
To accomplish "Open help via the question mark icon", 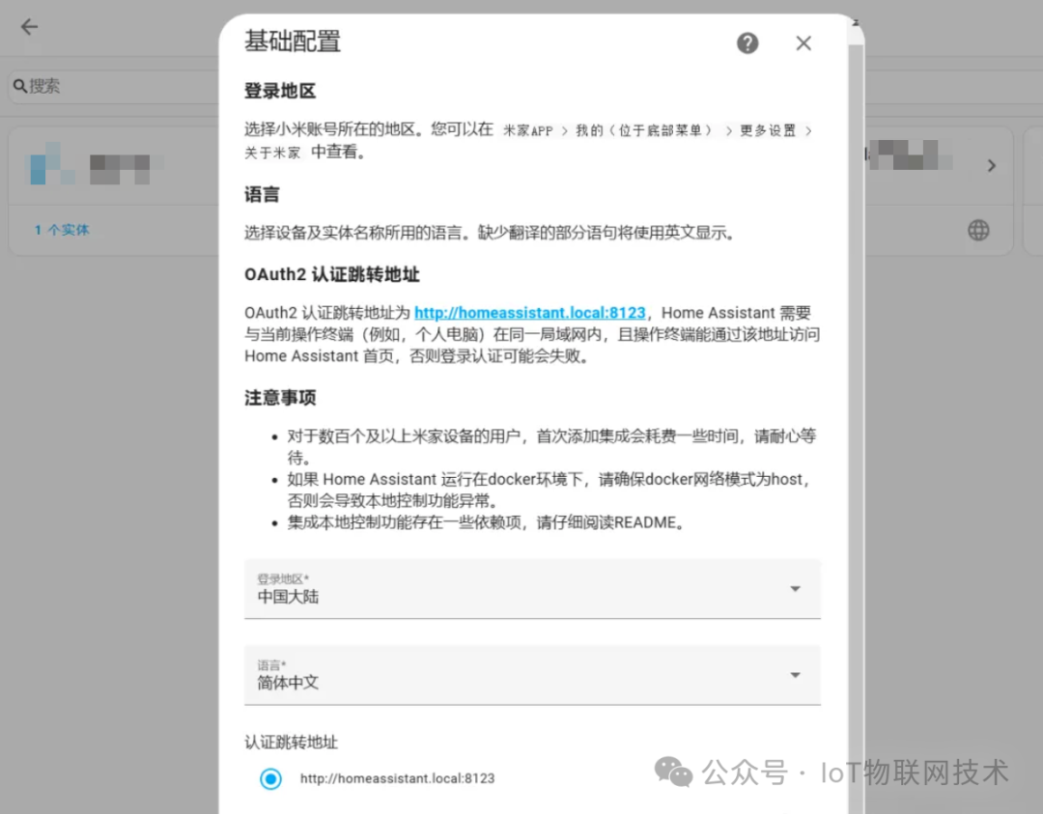I will [x=747, y=43].
